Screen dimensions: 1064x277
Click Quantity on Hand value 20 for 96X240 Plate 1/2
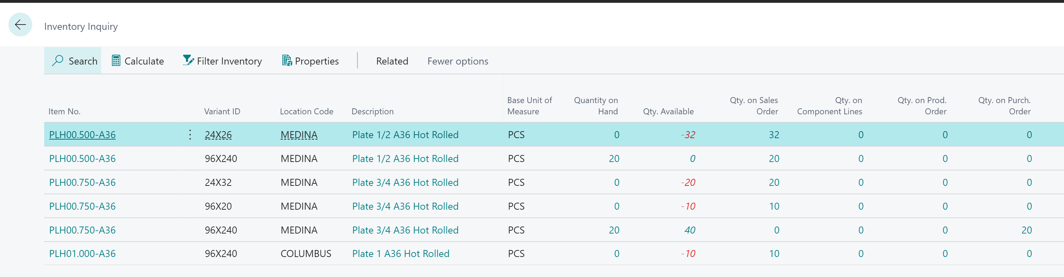(614, 158)
